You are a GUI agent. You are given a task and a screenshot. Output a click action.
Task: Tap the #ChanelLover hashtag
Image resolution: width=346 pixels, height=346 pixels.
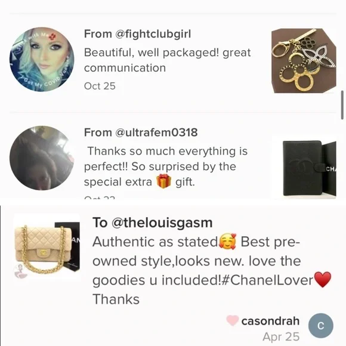coord(267,280)
